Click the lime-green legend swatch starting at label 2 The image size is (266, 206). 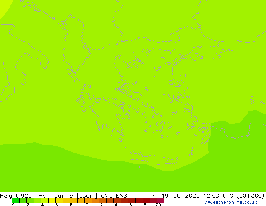click(x=30, y=201)
